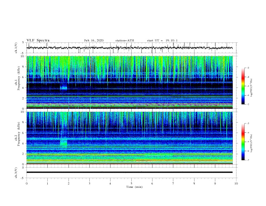
Task: Click the "ch.3(V)" axis label
Action: [16, 173]
